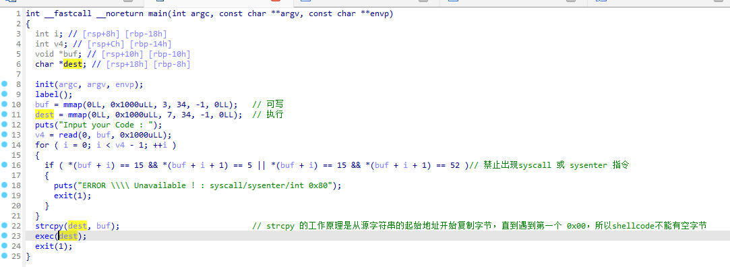Click the buf argument in the strcpy call

click(103, 226)
